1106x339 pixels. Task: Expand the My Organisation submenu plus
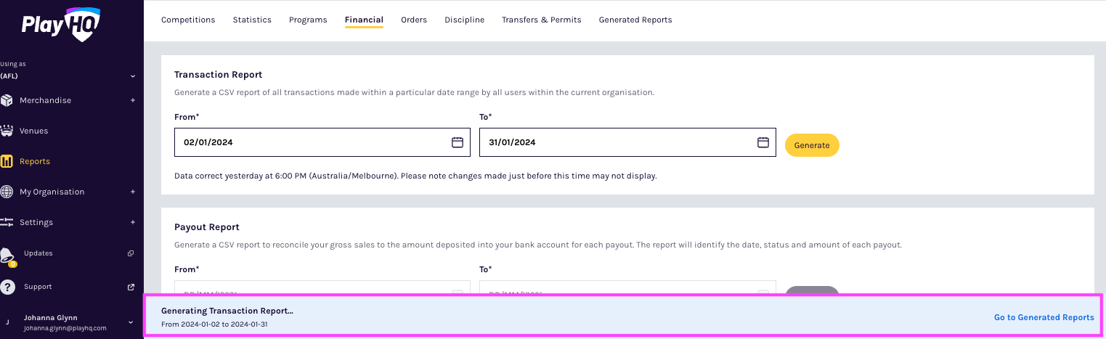coord(133,192)
